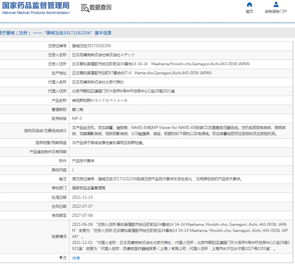
Task: Click the agent name 北京代表处 value
Action: click(x=98, y=82)
